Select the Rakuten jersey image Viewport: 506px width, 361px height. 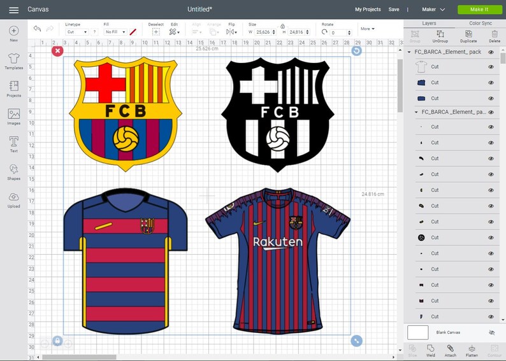point(278,261)
